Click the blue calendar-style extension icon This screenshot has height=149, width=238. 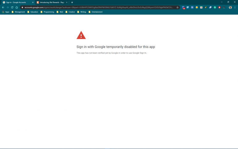coord(192,7)
